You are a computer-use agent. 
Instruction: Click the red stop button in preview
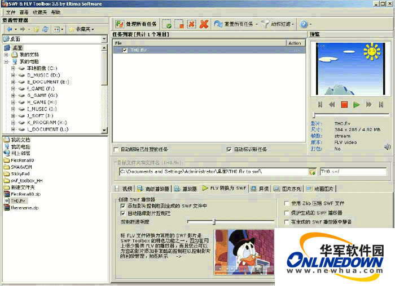344,104
